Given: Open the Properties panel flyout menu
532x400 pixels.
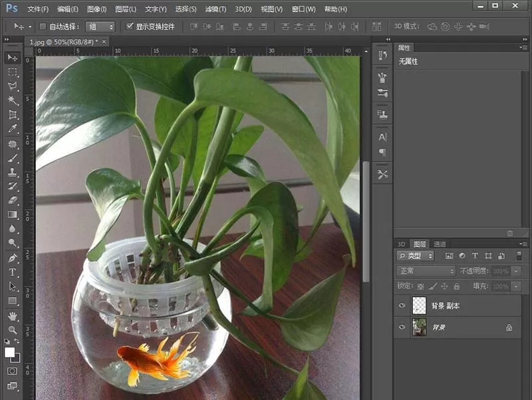Looking at the screenshot, I should click(522, 47).
